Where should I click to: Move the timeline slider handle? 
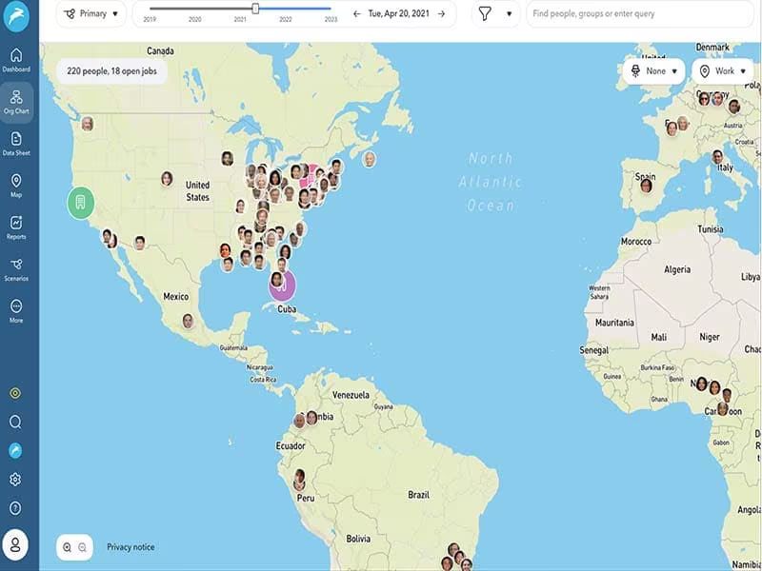pos(255,9)
